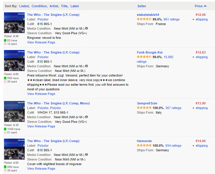This screenshot has height=174, width=215.
Task: Click pink want indicator showing 13 want
Action: pyautogui.click(x=5, y=44)
